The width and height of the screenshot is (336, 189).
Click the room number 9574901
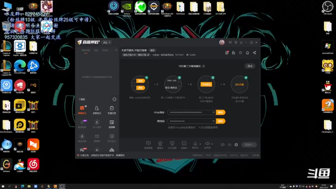(180, 55)
